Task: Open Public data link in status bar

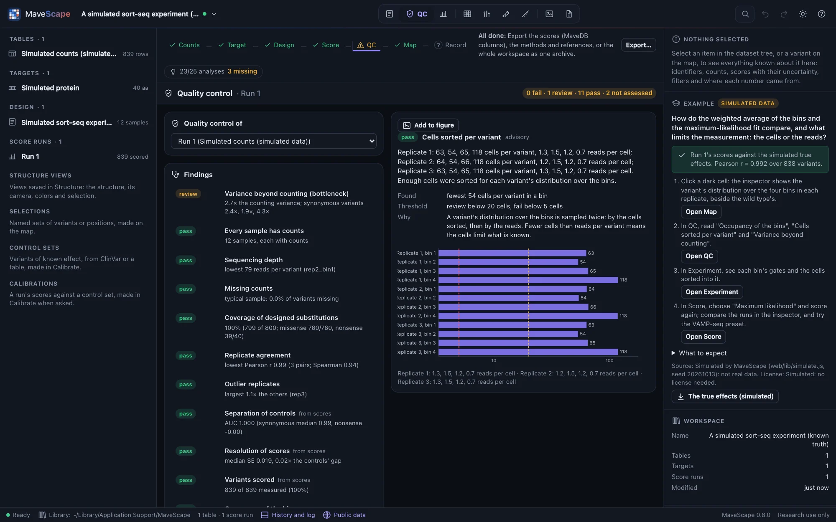Action: coord(344,515)
